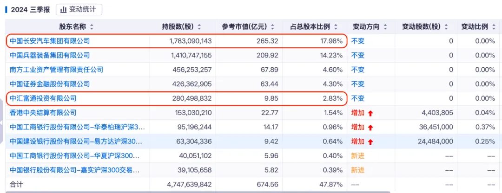Open 中国长安汽车集团有限公司 shareholder link
The width and height of the screenshot is (502, 193).
click(50, 41)
